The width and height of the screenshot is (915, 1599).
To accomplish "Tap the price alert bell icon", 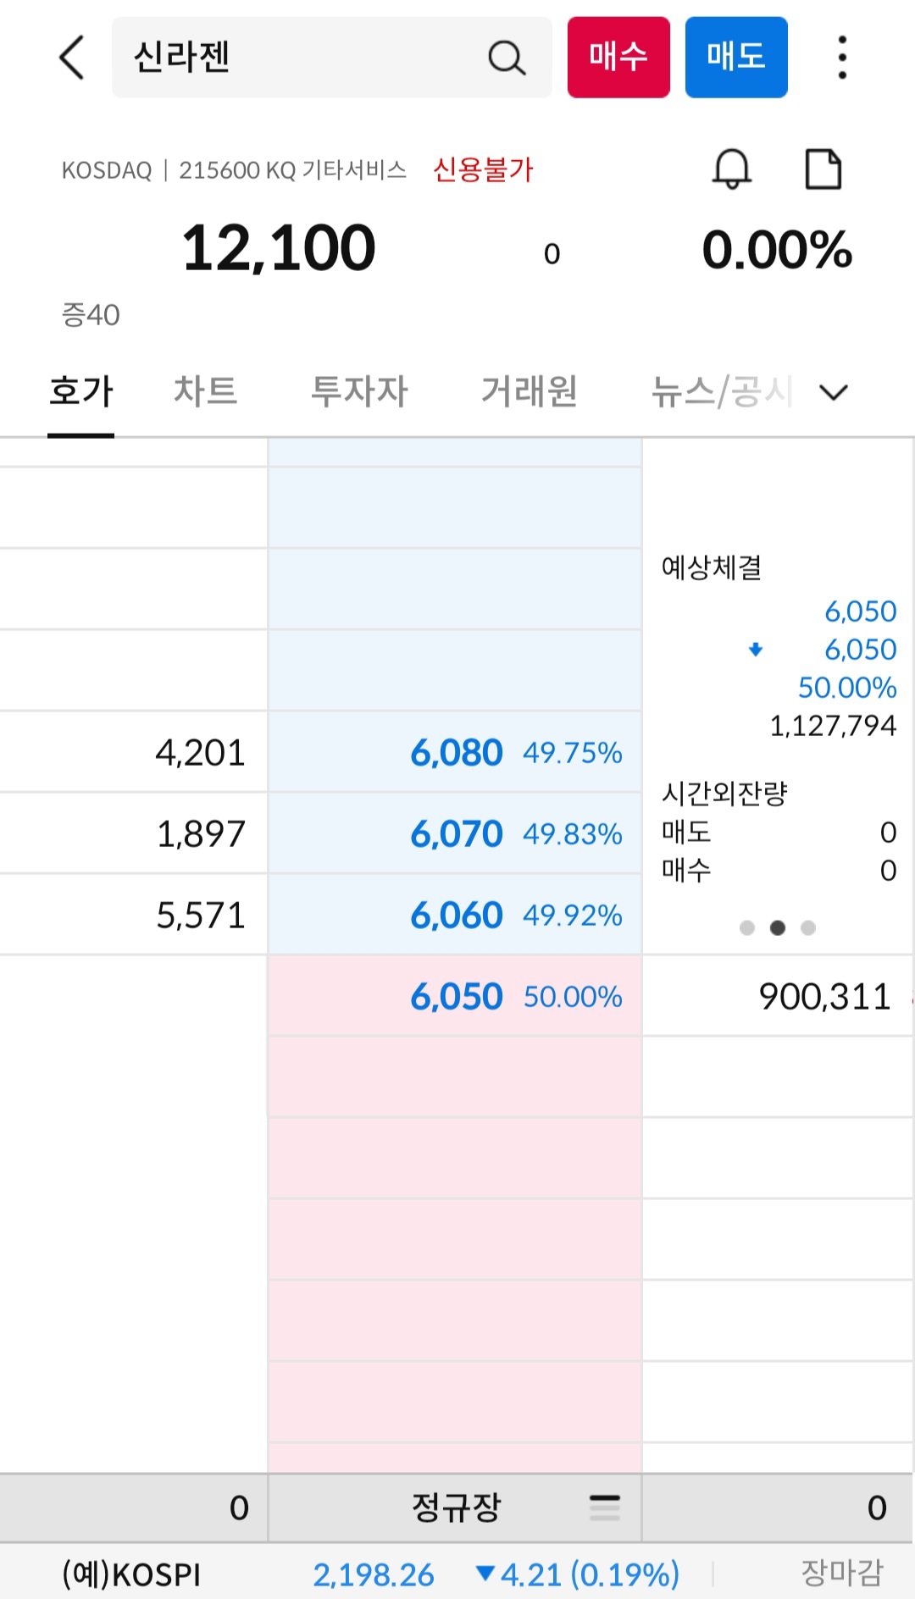I will [x=731, y=169].
